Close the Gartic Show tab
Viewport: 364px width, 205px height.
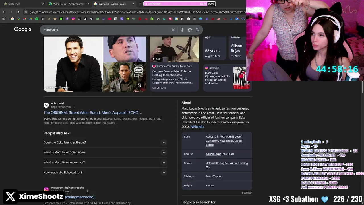coord(43,4)
